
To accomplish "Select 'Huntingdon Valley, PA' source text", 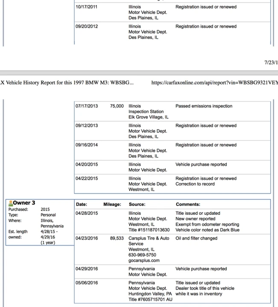I will coord(150,294).
